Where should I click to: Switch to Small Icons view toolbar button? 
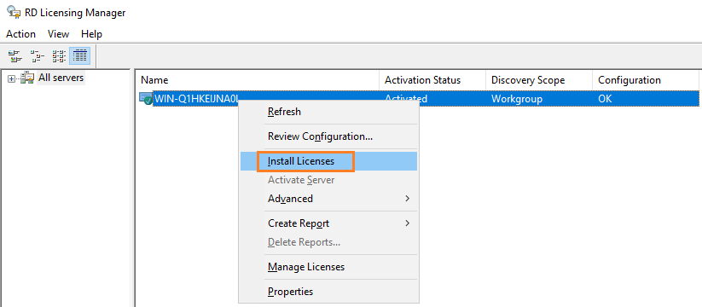[x=38, y=56]
